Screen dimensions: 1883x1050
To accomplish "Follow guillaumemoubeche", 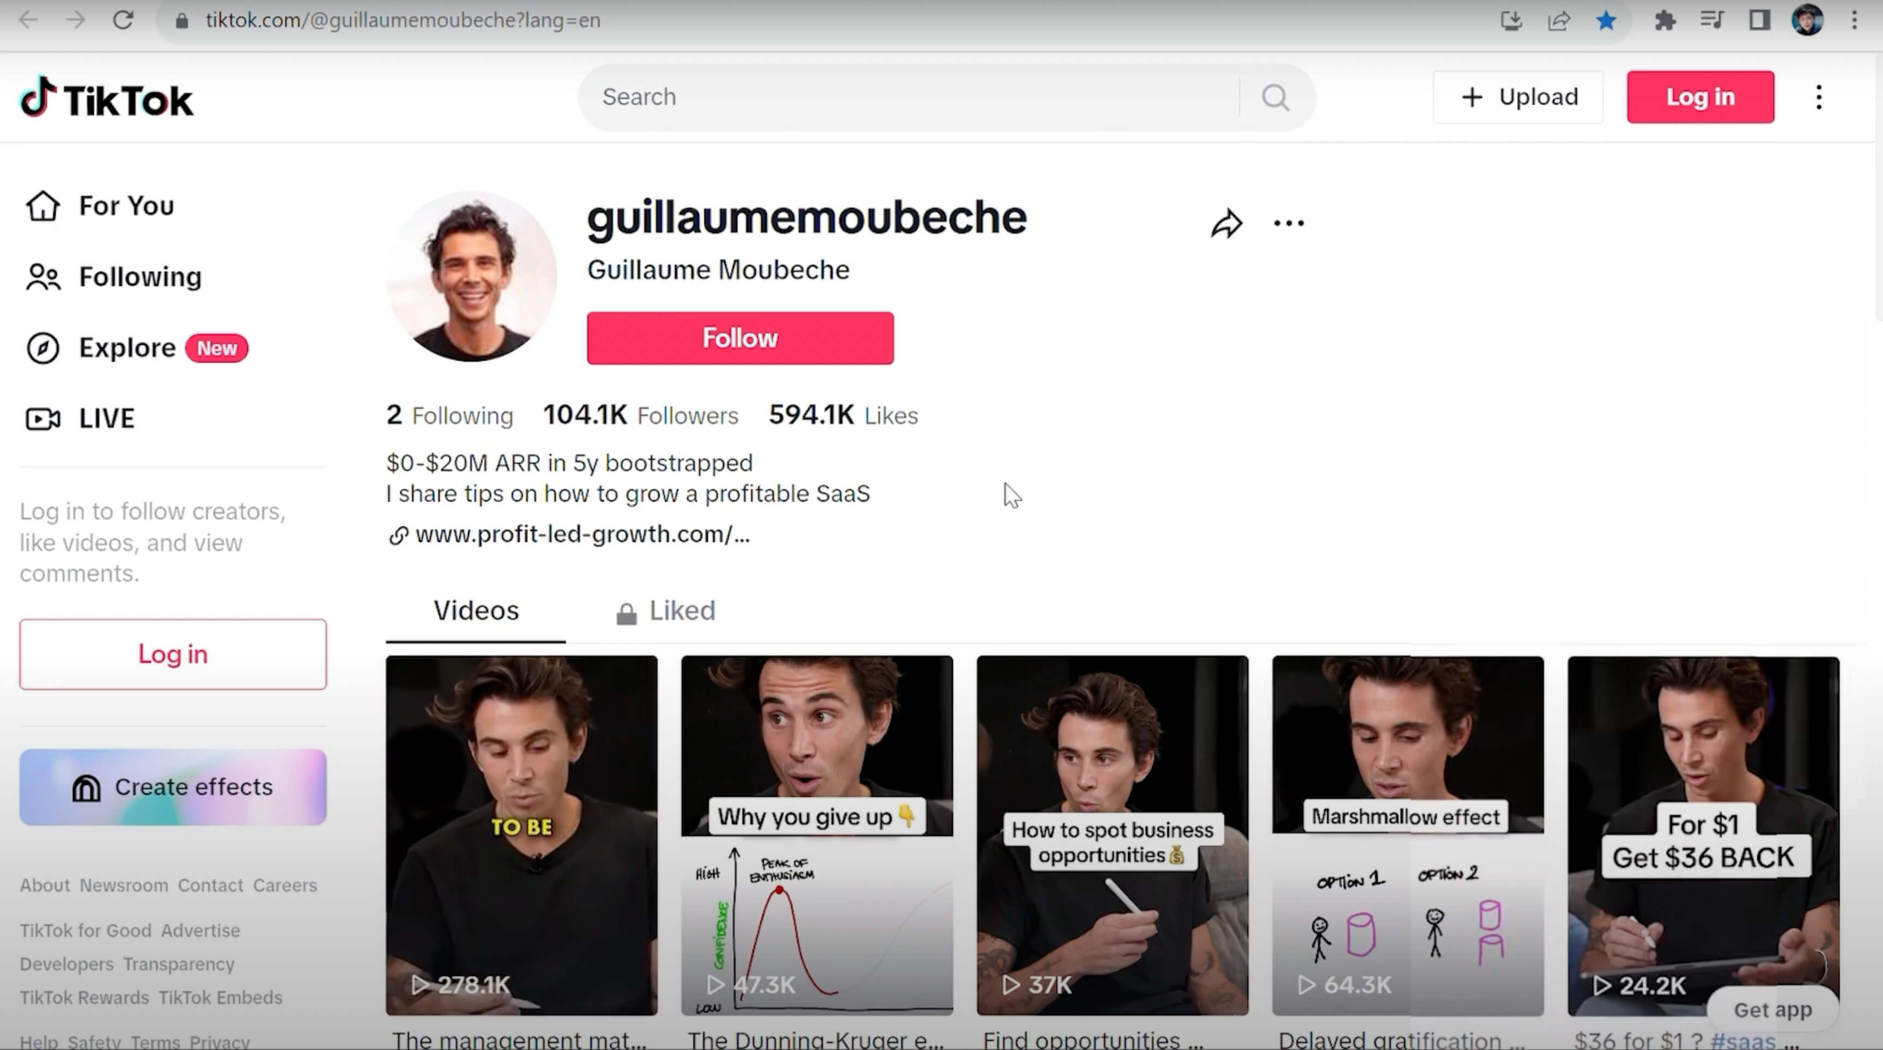I will click(740, 338).
